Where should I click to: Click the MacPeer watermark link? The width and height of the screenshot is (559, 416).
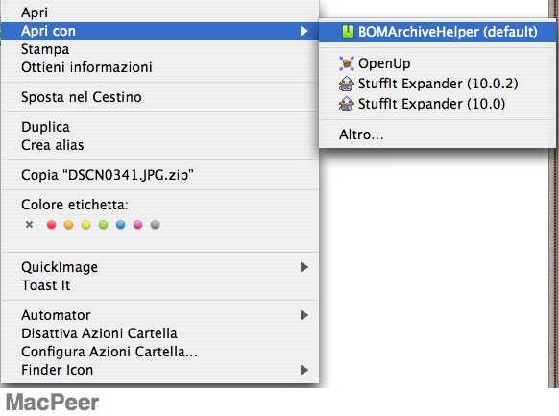[x=53, y=403]
